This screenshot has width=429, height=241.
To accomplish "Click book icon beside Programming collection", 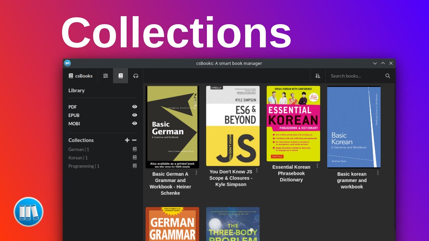I will 135,166.
